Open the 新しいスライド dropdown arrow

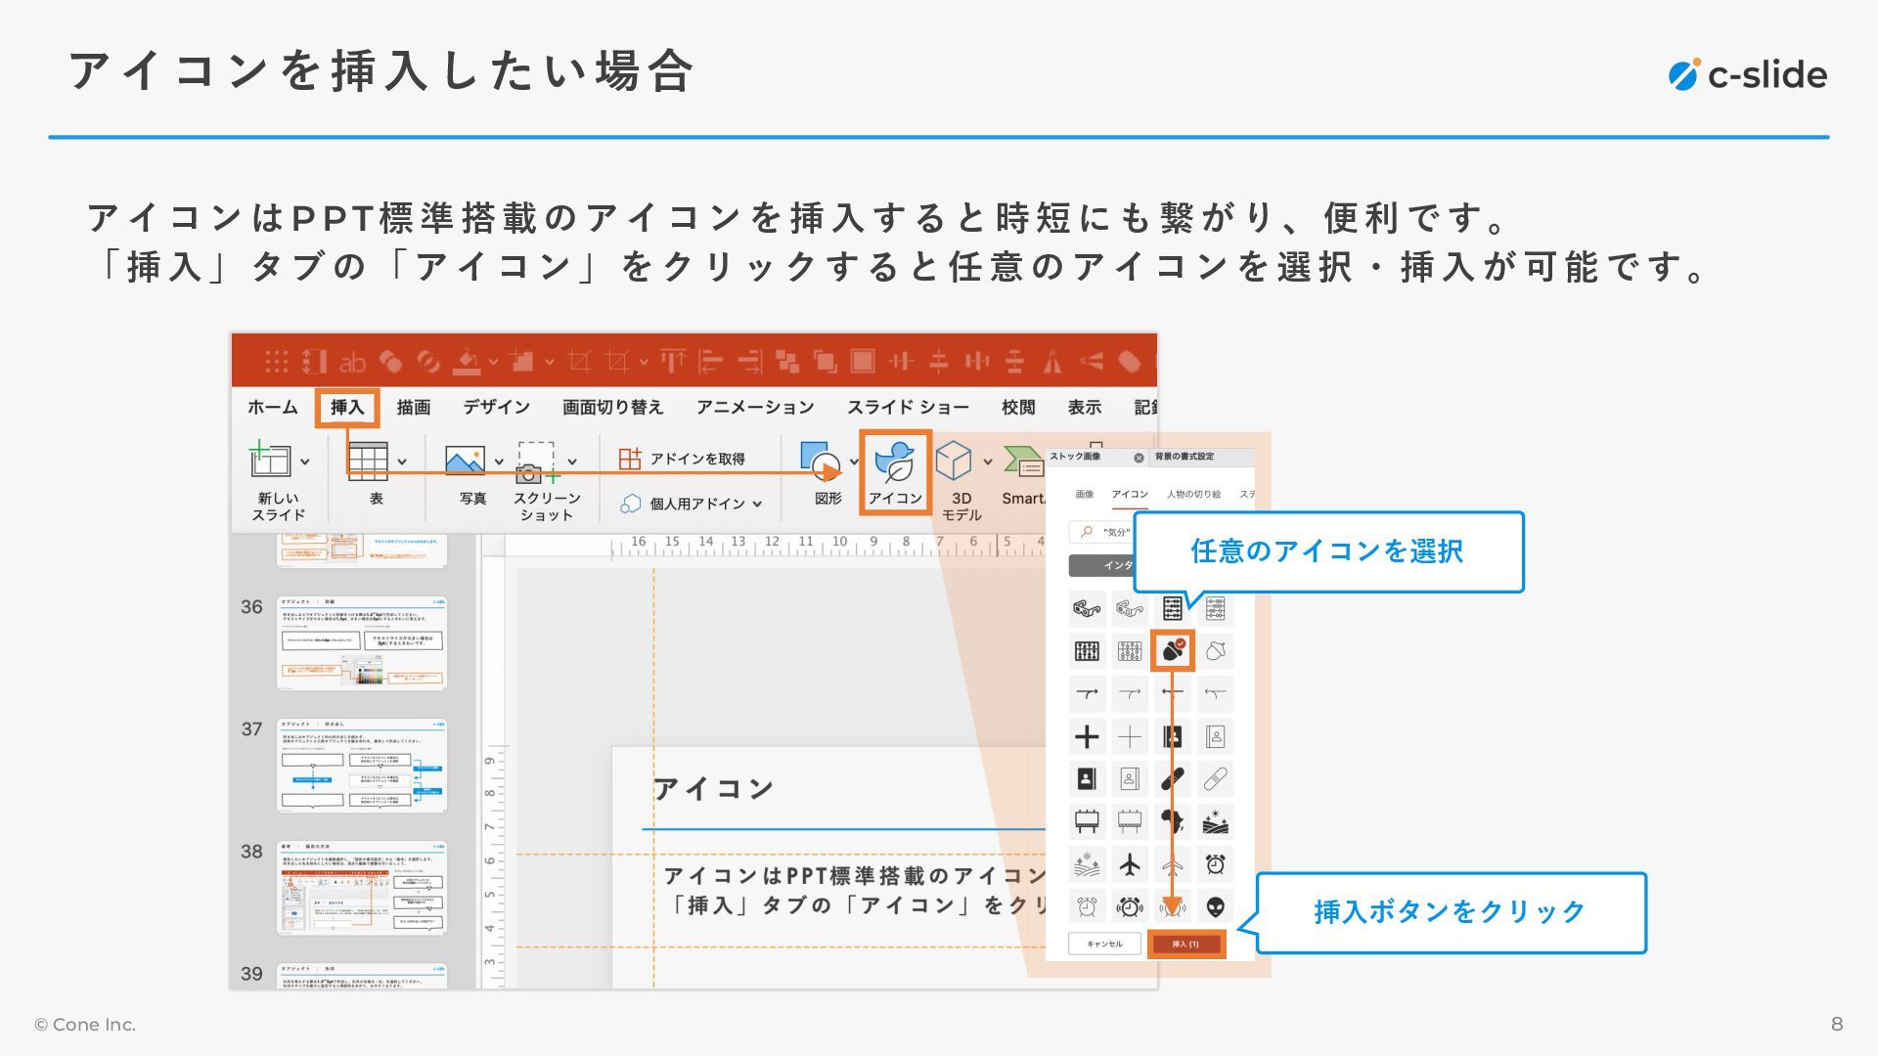pos(305,462)
